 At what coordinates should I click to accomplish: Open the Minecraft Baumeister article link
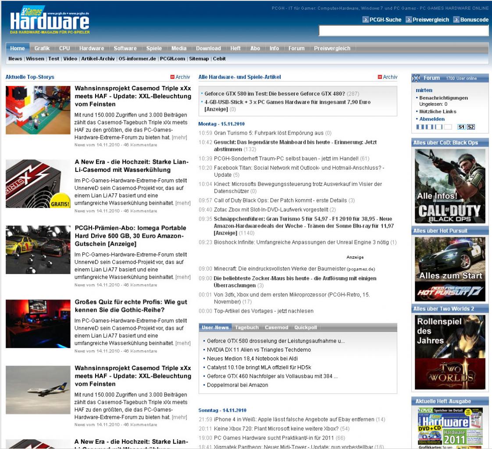pos(280,269)
